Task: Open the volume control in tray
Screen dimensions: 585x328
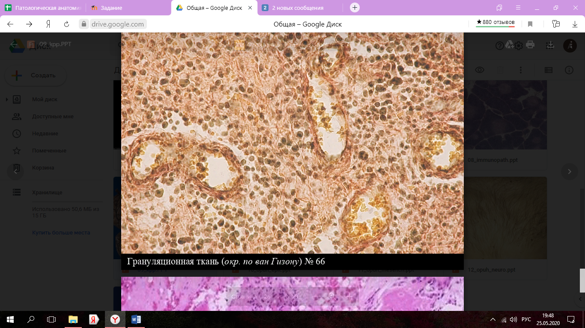Action: 513,319
